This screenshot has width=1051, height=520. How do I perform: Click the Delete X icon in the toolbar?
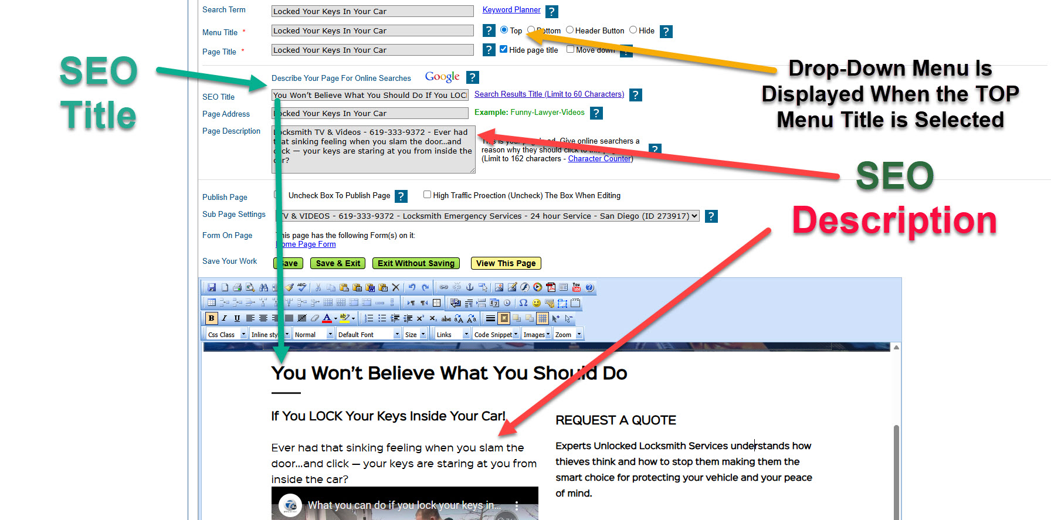click(396, 287)
